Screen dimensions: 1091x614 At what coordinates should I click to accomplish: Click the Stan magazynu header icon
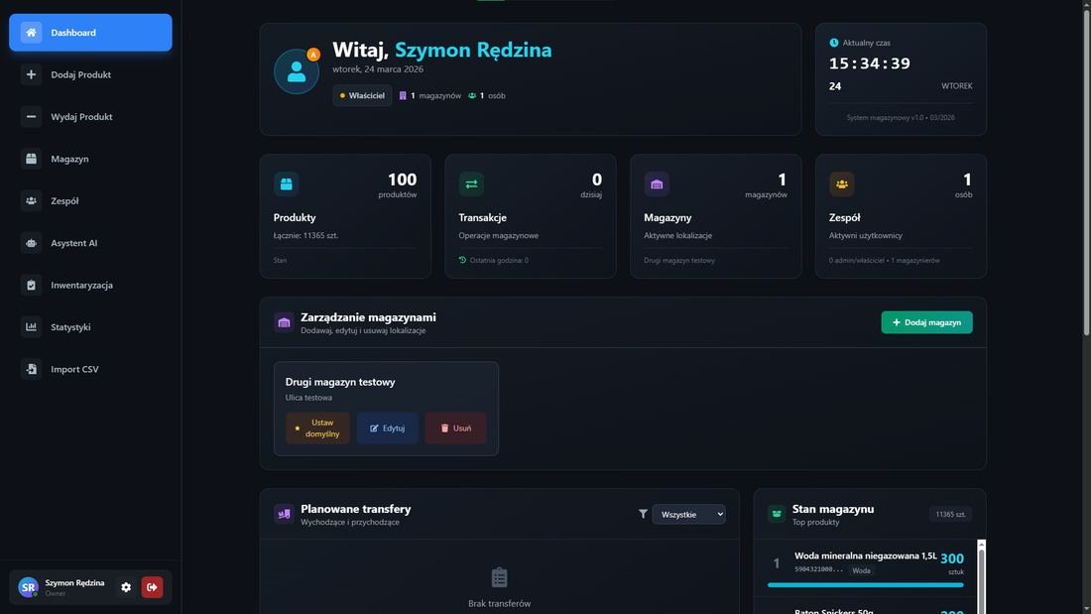point(777,514)
